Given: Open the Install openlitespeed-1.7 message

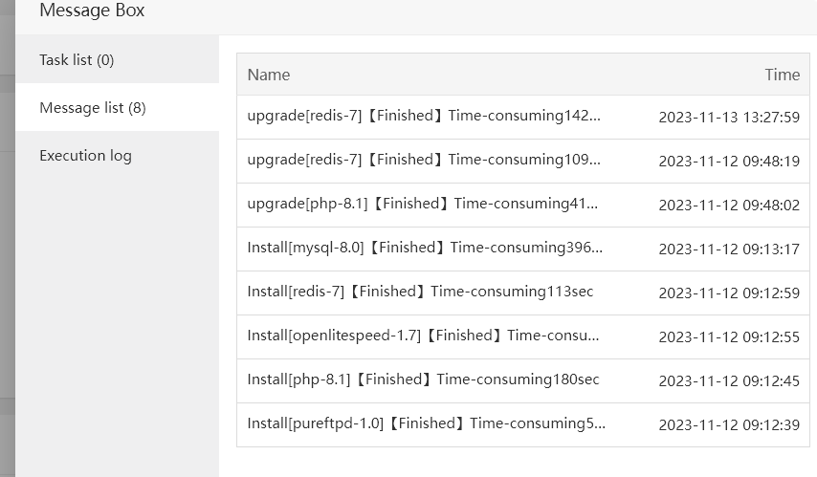Looking at the screenshot, I should [x=423, y=336].
